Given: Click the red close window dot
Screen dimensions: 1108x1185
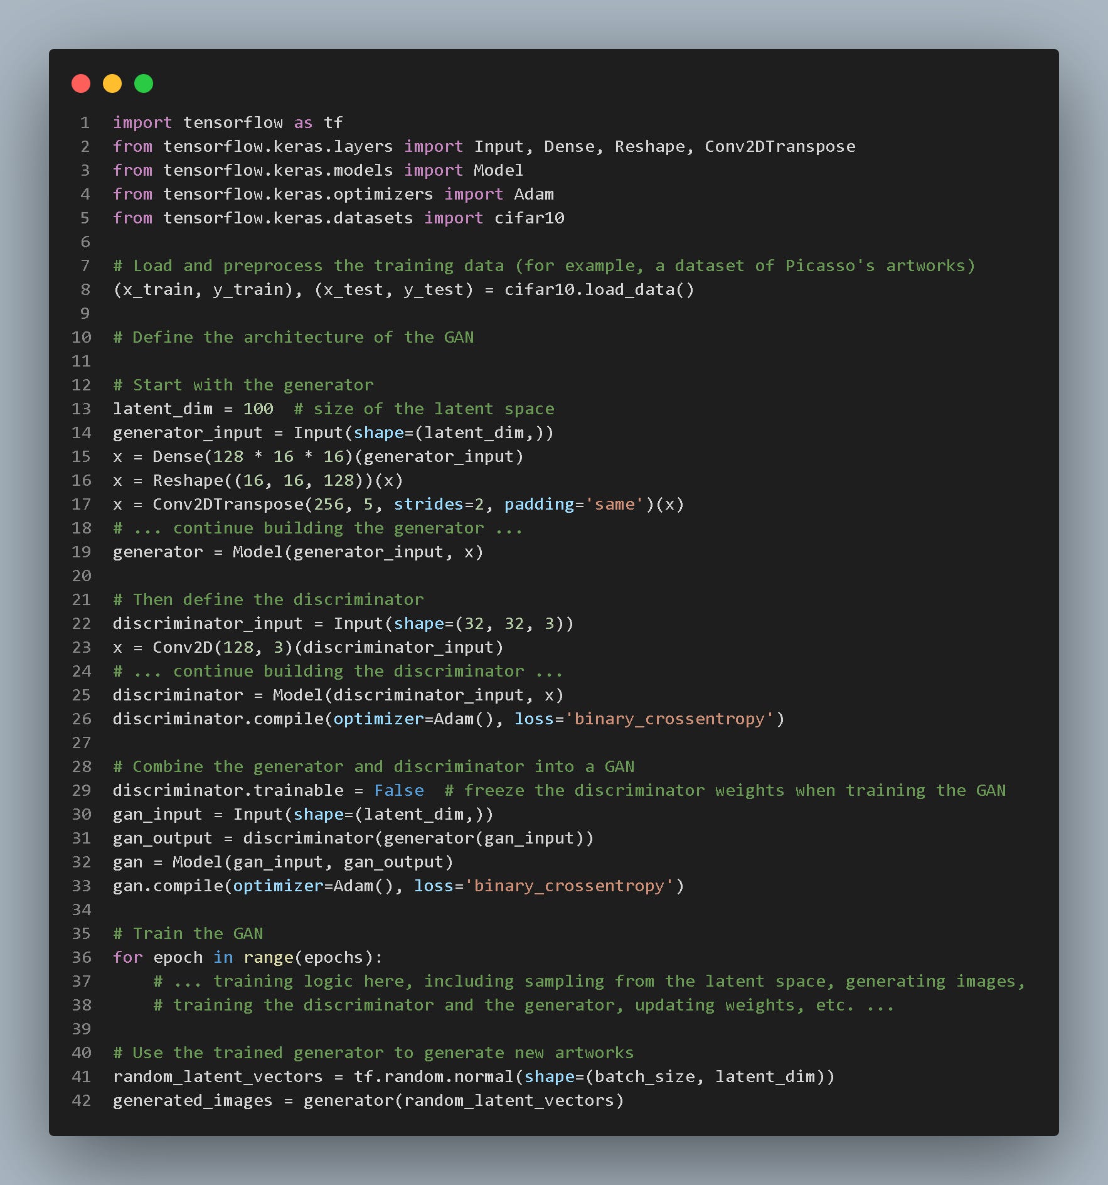Looking at the screenshot, I should 81,83.
